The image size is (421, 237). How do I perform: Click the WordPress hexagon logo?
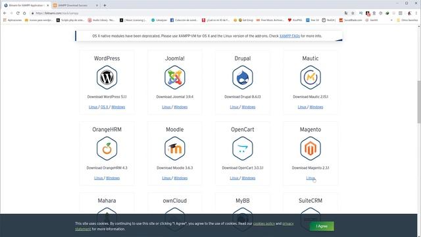[107, 78]
